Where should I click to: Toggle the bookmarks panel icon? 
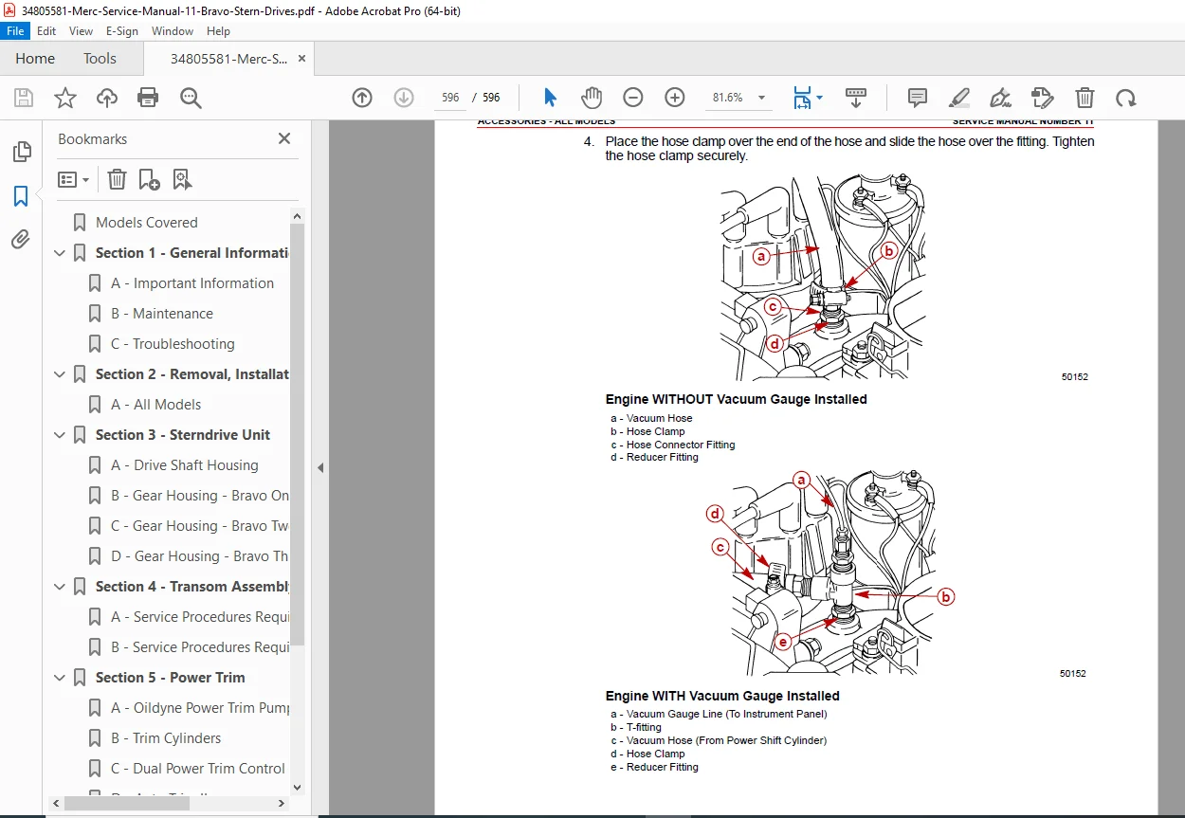pos(21,196)
